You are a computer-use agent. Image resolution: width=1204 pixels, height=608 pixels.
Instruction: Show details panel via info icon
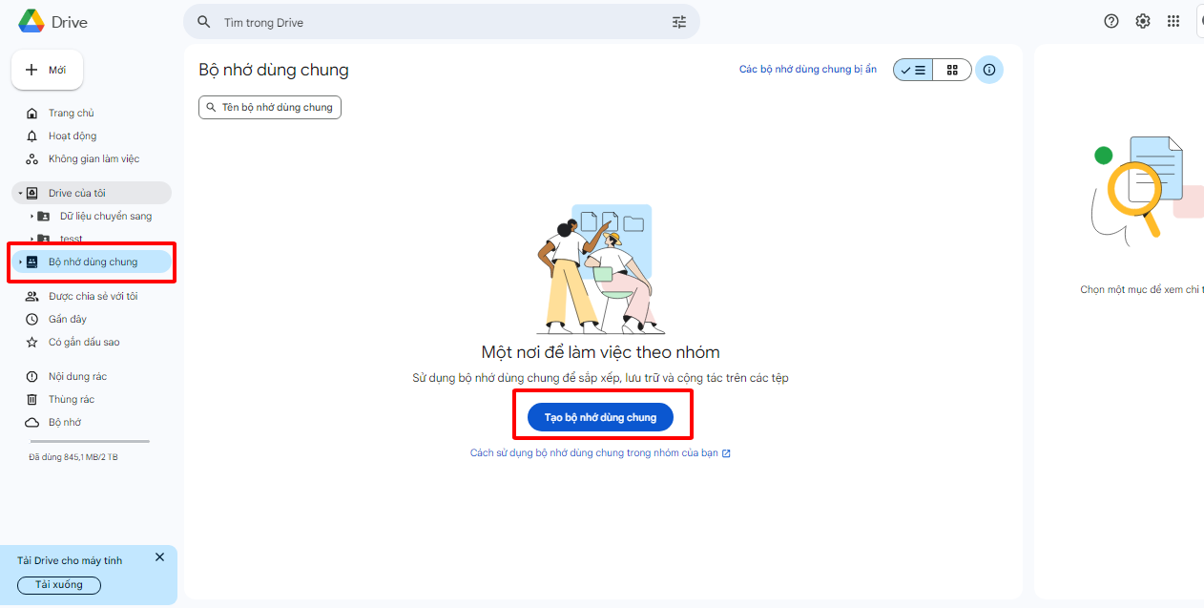coord(989,70)
